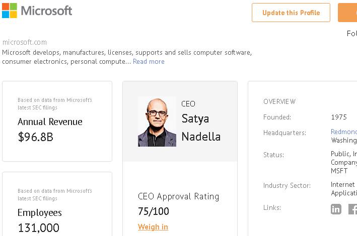Select the Satya Nadella name text
Image resolution: width=357 pixels, height=236 pixels.
click(x=201, y=128)
